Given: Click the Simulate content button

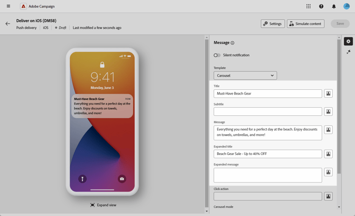Looking at the screenshot, I should pos(306,24).
